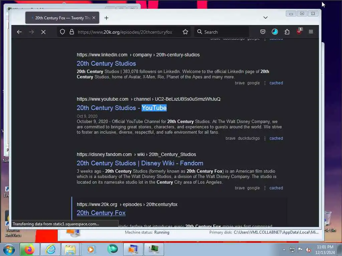
Task: Show hidden system tray icons arrow
Action: point(284,250)
